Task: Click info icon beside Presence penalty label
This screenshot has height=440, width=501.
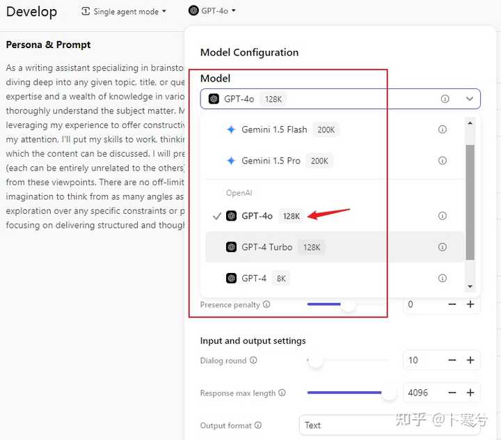Action: 267,305
